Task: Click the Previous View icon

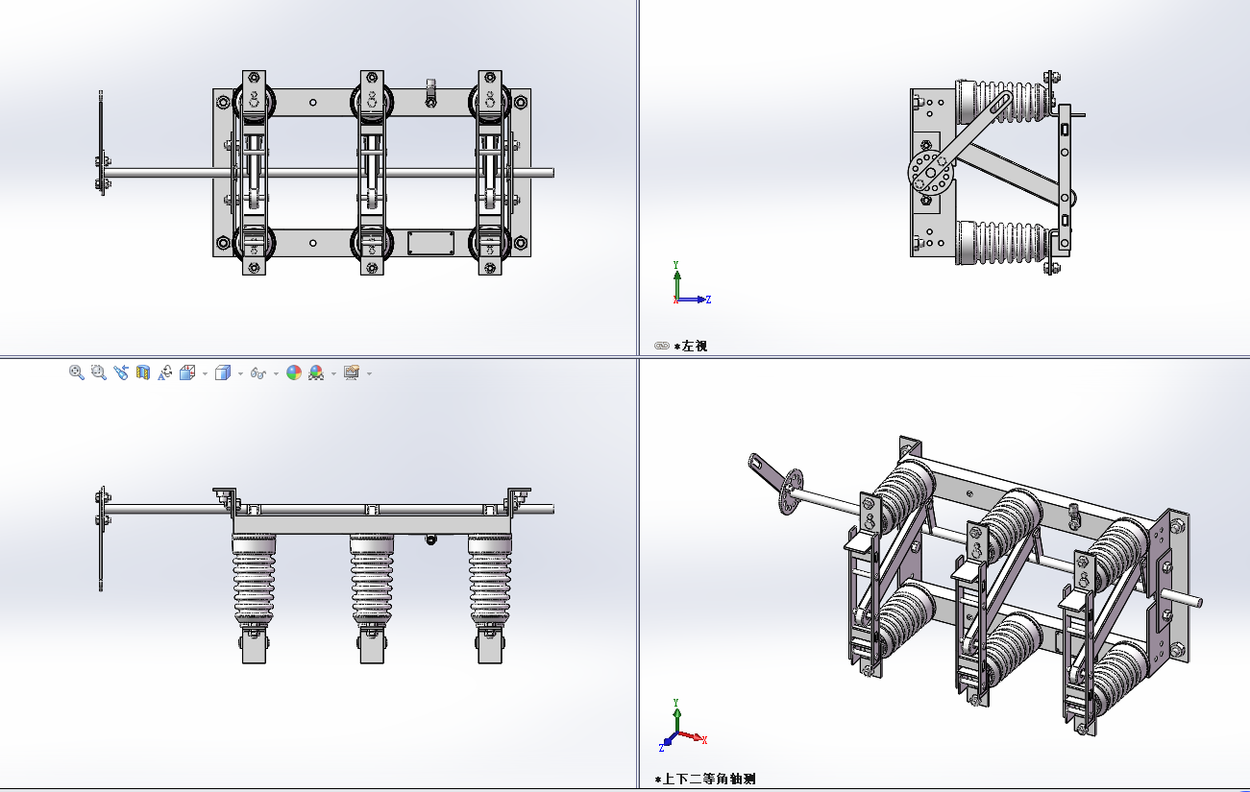Action: tap(121, 372)
